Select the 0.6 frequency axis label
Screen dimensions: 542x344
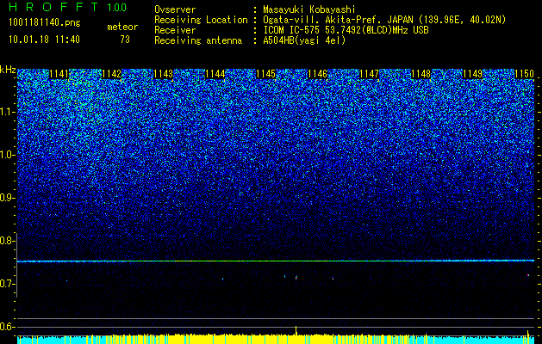[x=7, y=327]
